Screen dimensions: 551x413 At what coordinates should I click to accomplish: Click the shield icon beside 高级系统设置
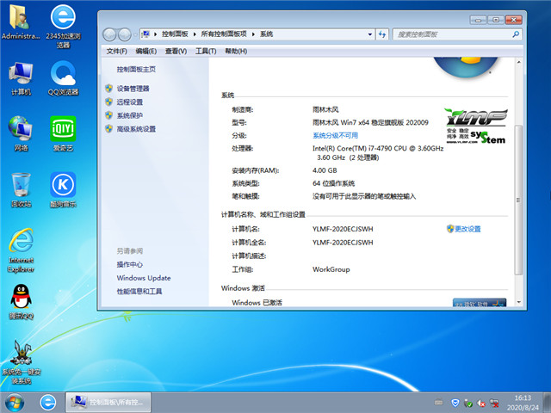(x=109, y=129)
